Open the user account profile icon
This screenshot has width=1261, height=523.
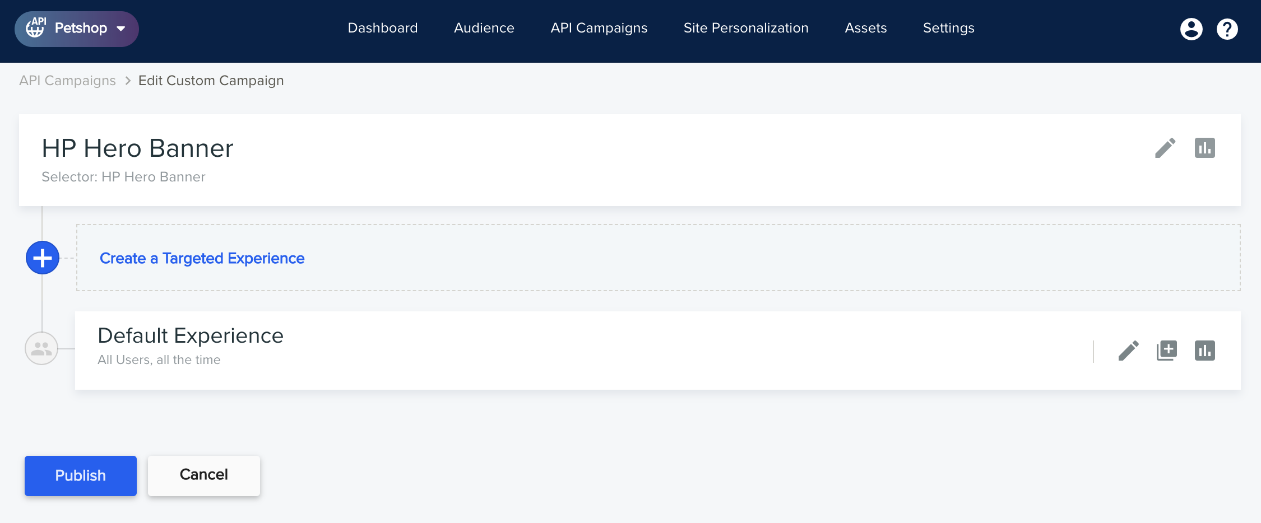1192,29
